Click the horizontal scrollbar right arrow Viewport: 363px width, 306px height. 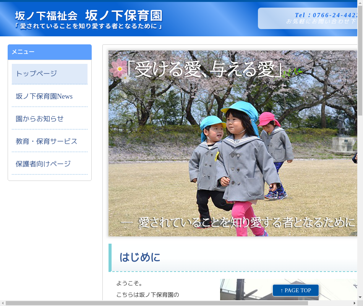(x=354, y=303)
